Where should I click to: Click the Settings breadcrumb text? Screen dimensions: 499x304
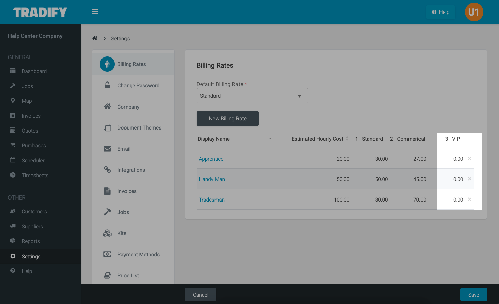point(120,38)
